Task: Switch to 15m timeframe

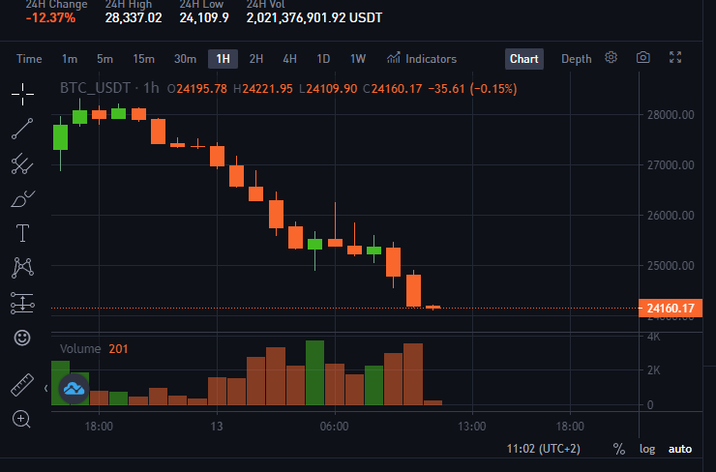Action: click(143, 59)
